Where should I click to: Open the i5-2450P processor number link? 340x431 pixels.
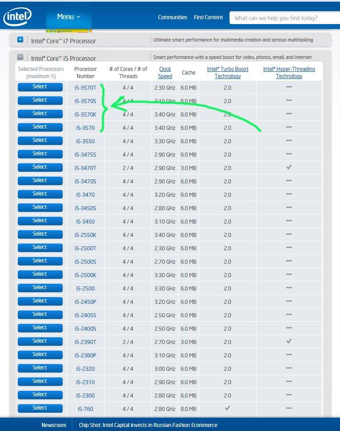point(86,302)
